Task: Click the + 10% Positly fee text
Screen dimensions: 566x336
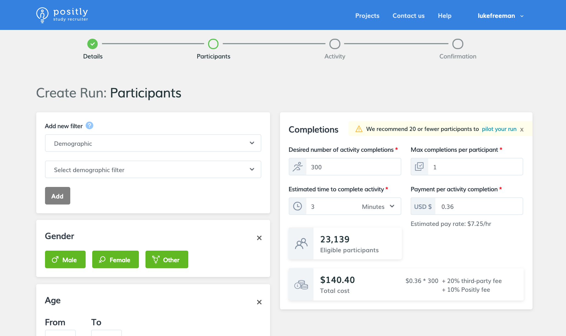Action: pos(466,290)
